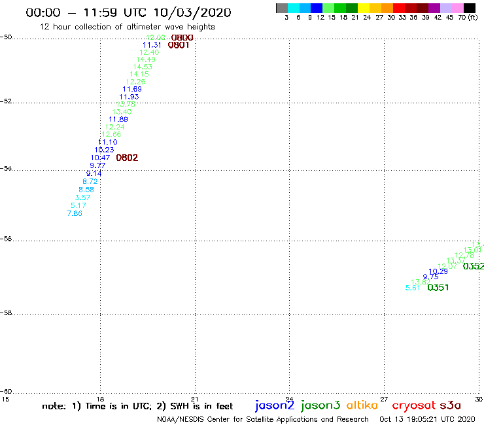The image size is (484, 425).
Task: Select the 12.66 wave height reading
Action: 111,134
